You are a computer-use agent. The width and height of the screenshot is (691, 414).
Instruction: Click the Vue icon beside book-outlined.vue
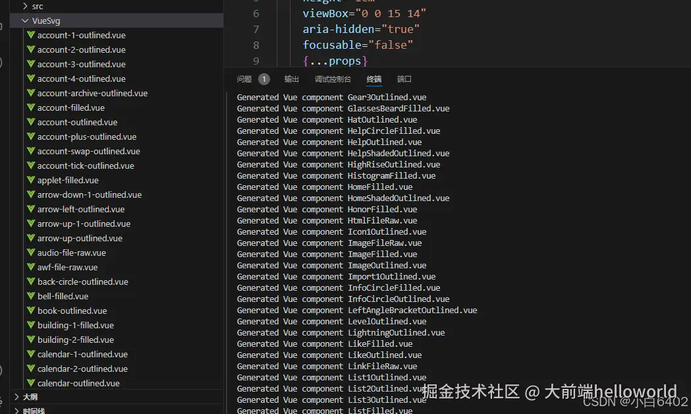pos(31,310)
